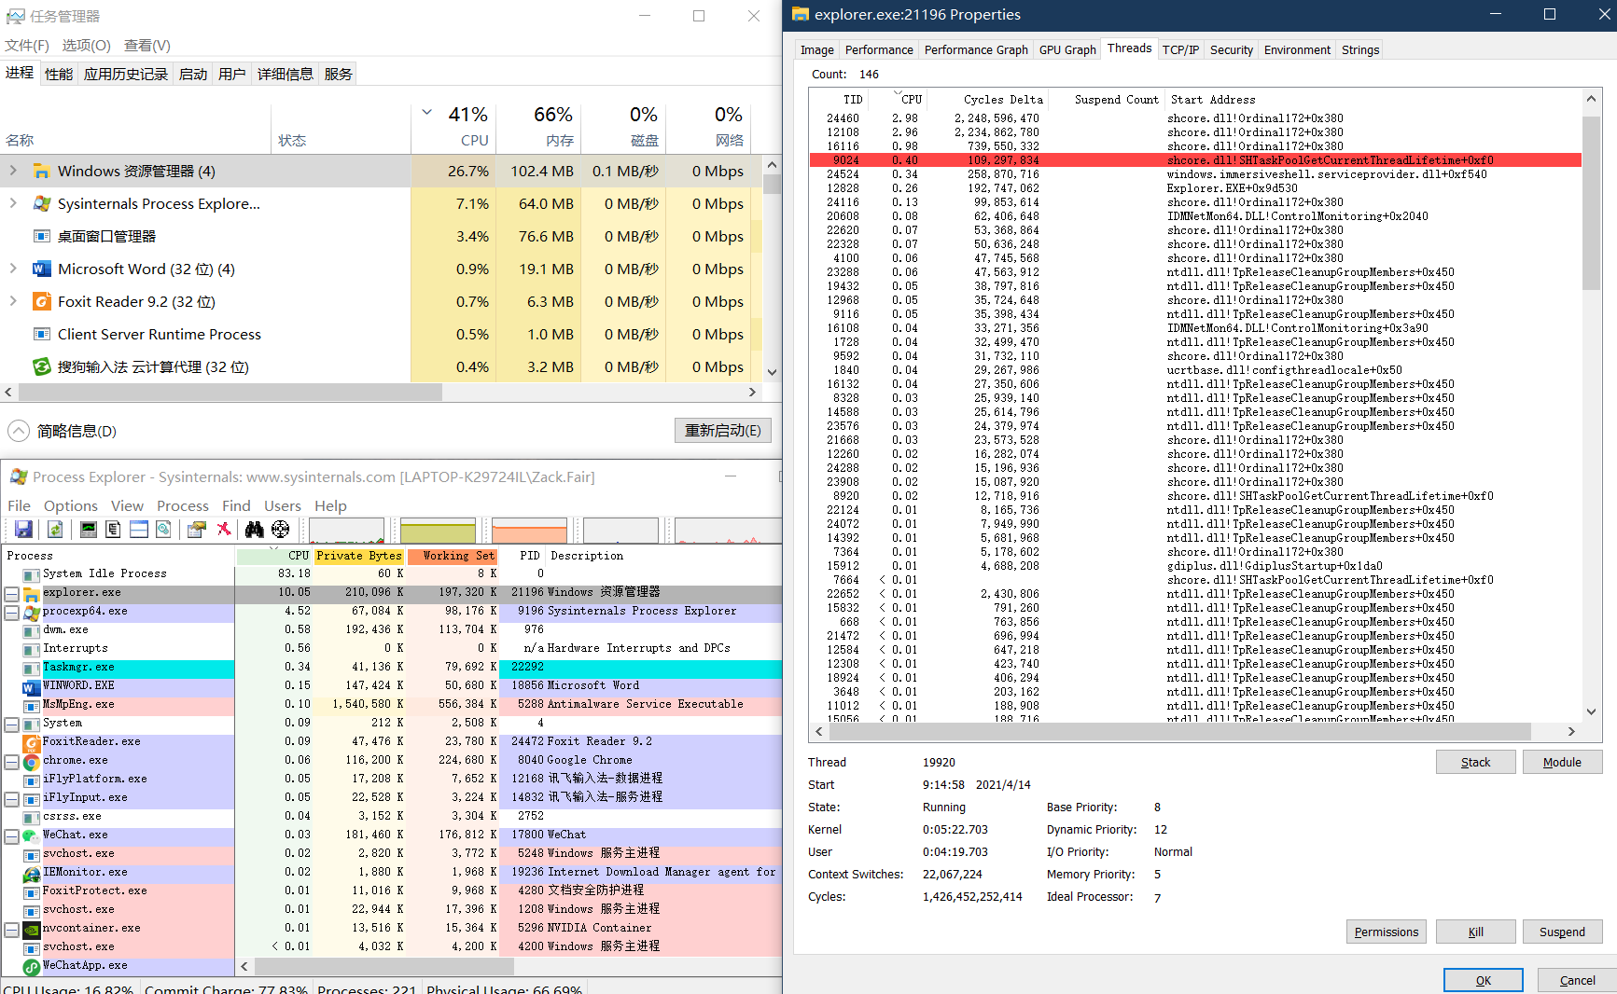Click the icon beside IEMonitor.exe

[x=31, y=873]
